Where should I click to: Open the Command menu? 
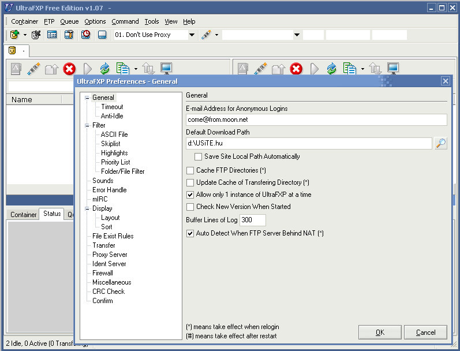[x=125, y=21]
